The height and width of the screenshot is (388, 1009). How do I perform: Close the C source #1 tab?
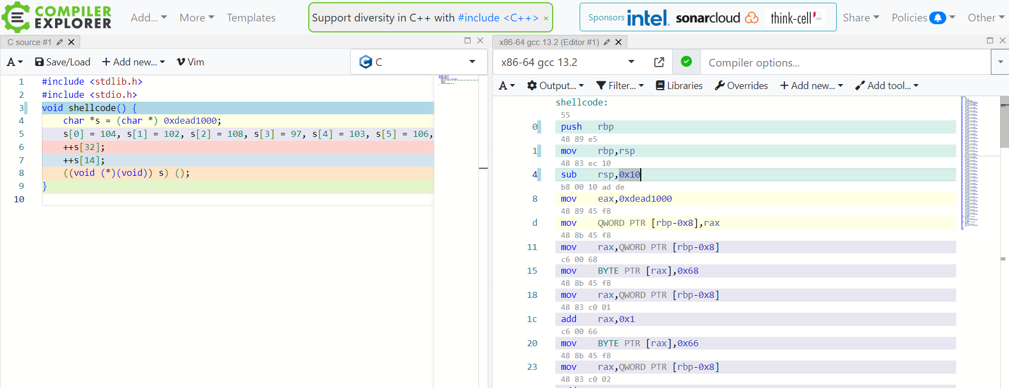pyautogui.click(x=71, y=42)
